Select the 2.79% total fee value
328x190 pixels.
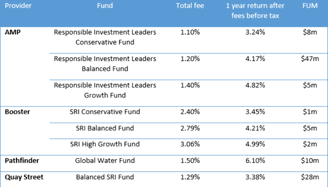[190, 128]
